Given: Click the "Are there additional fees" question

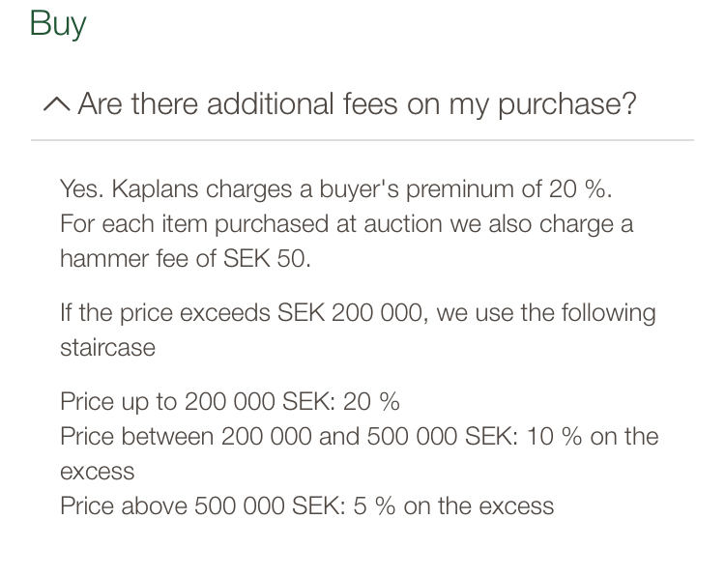Looking at the screenshot, I should 357,103.
